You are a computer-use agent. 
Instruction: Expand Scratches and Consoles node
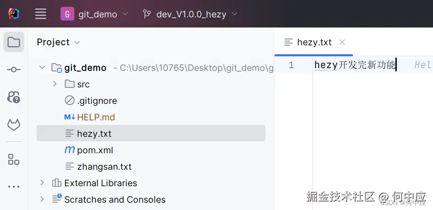[42, 199]
